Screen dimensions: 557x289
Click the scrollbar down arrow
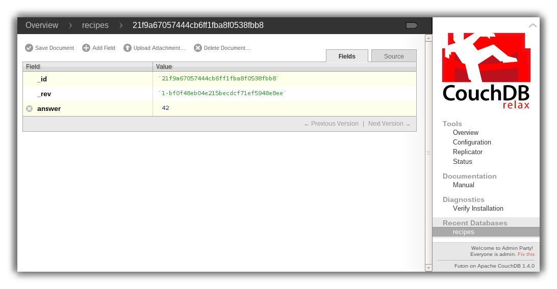tap(429, 268)
